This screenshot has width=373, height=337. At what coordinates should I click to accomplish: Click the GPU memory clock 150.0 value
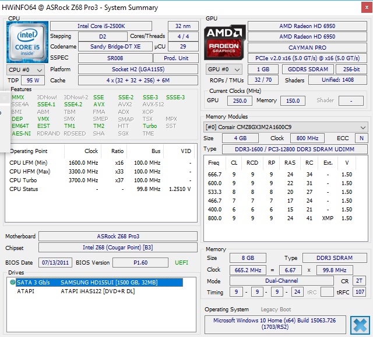click(293, 100)
